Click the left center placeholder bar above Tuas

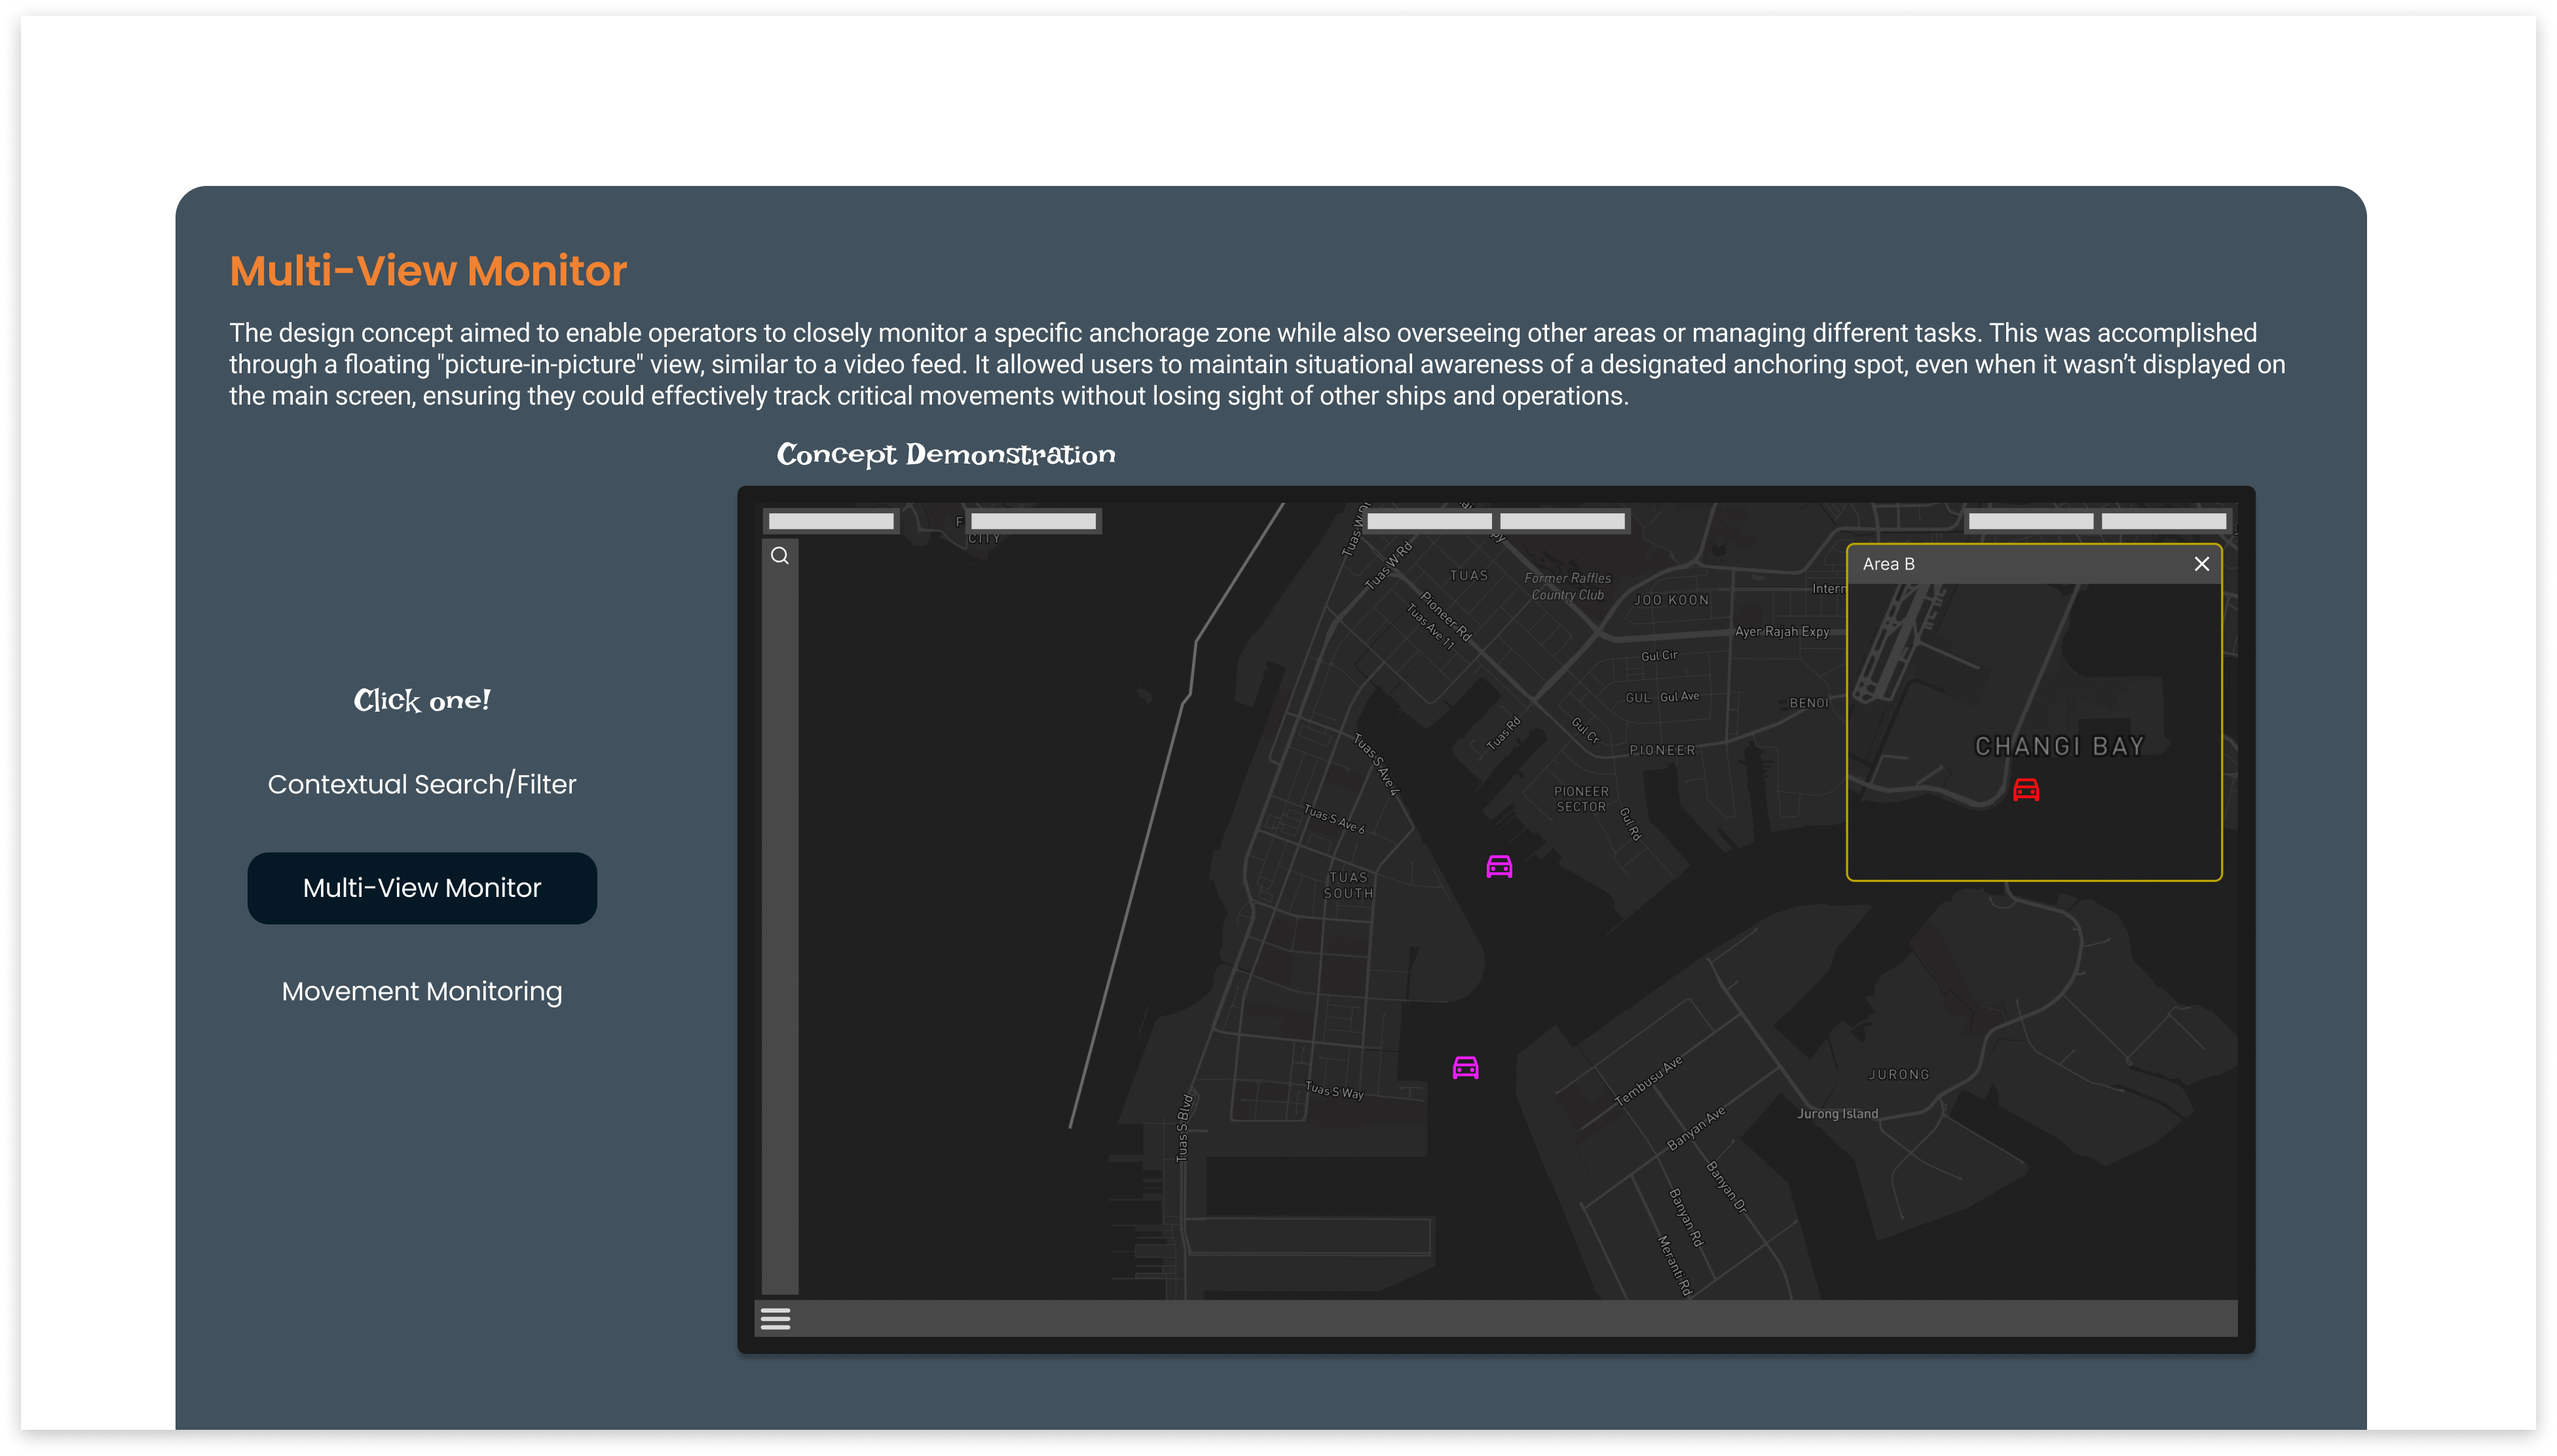1428,521
